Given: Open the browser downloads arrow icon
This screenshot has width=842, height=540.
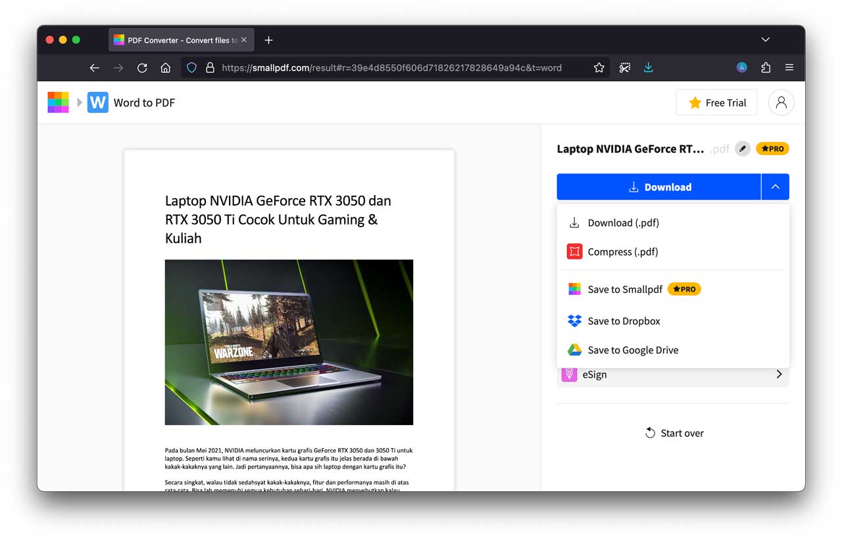Looking at the screenshot, I should click(x=649, y=68).
